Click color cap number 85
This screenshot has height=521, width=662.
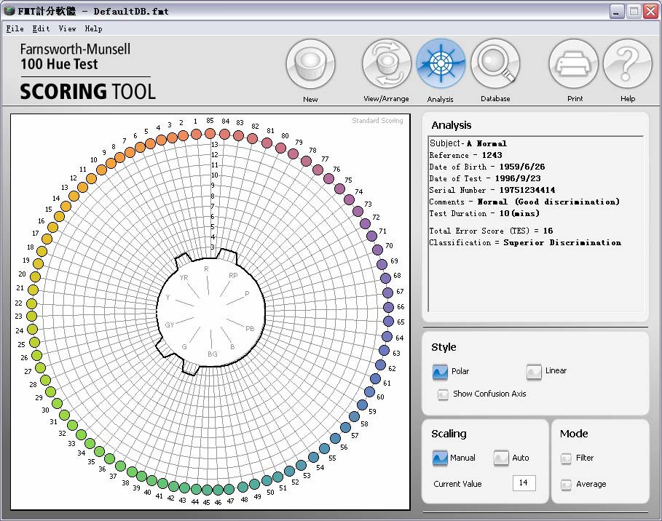210,133
